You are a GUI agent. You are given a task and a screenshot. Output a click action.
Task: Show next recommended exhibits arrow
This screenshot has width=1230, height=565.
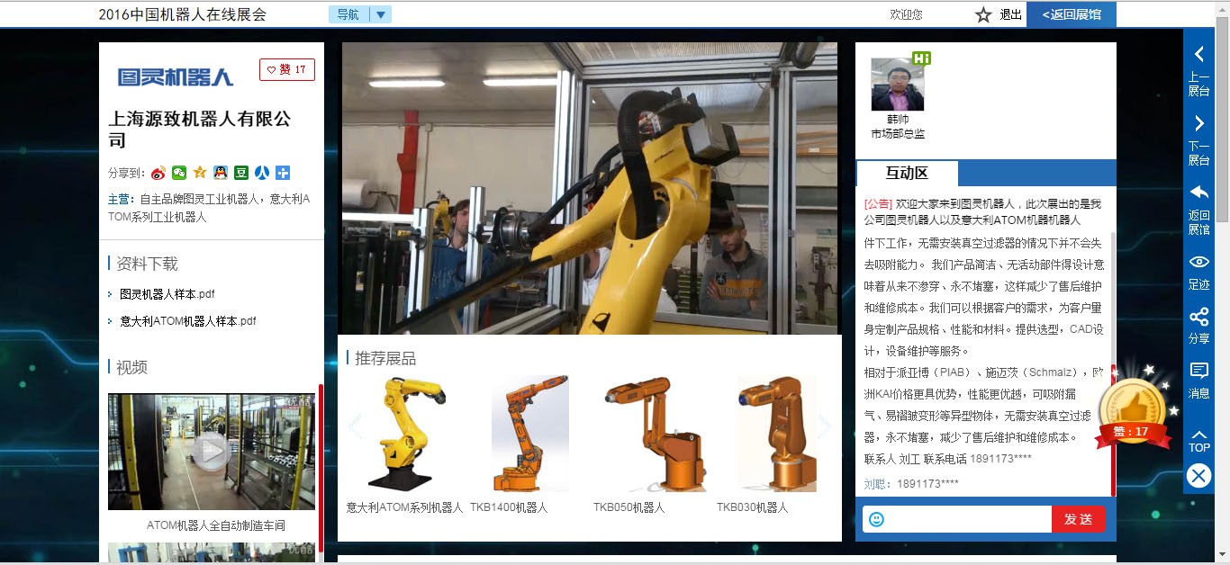pyautogui.click(x=824, y=426)
